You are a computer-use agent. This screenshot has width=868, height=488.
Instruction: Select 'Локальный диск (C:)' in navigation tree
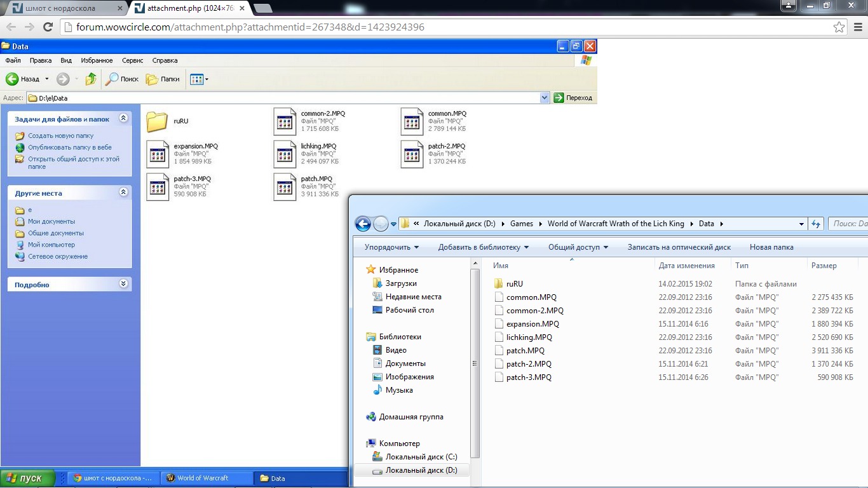pyautogui.click(x=421, y=457)
